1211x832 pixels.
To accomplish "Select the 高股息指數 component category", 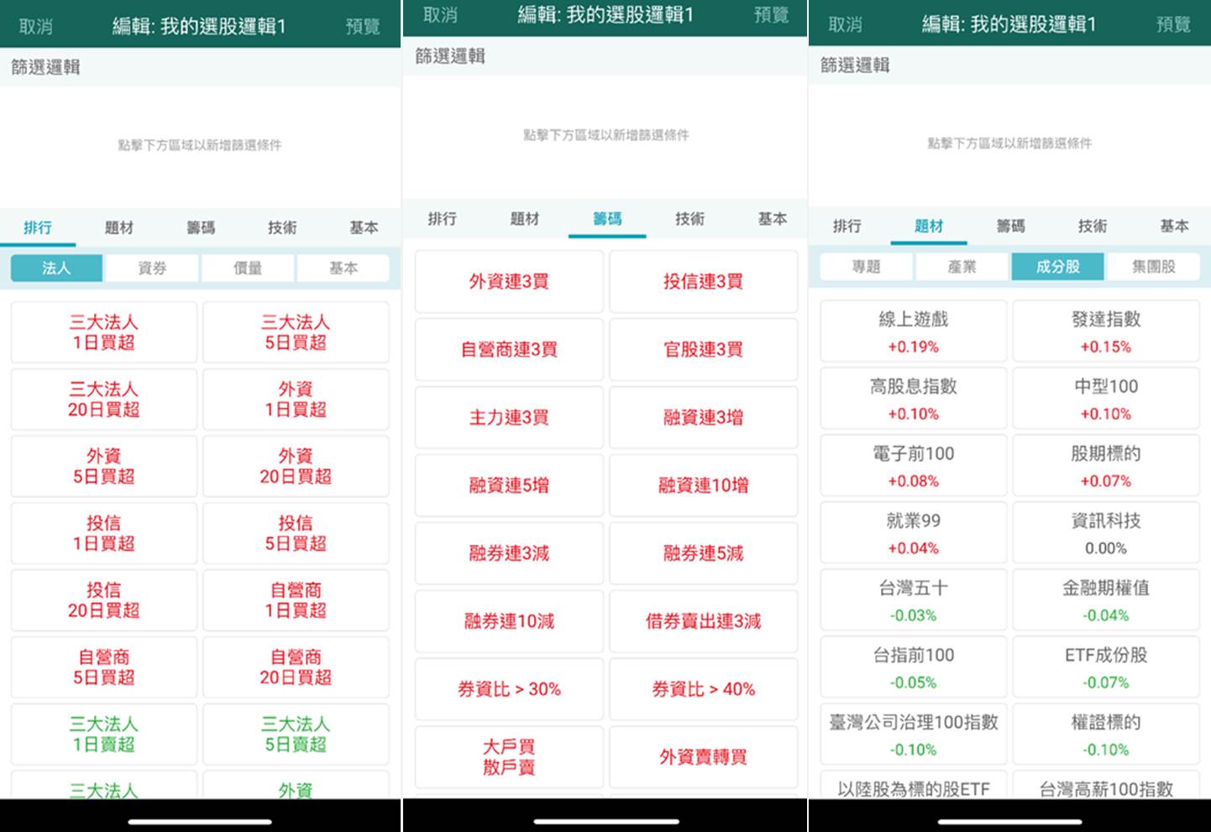I will 913,398.
